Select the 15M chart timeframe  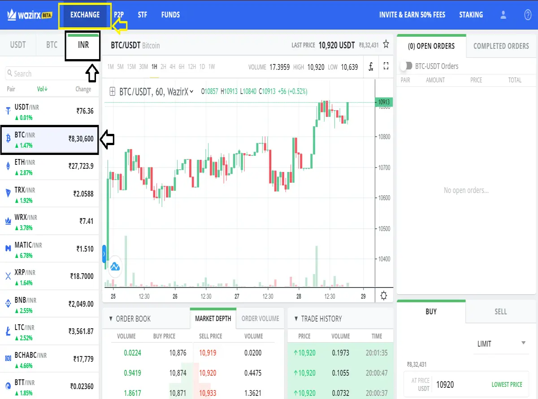pos(131,67)
